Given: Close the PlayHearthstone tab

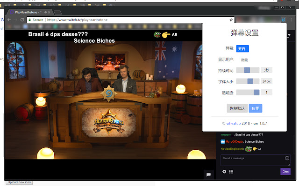Looking at the screenshot, I should click(x=49, y=13).
